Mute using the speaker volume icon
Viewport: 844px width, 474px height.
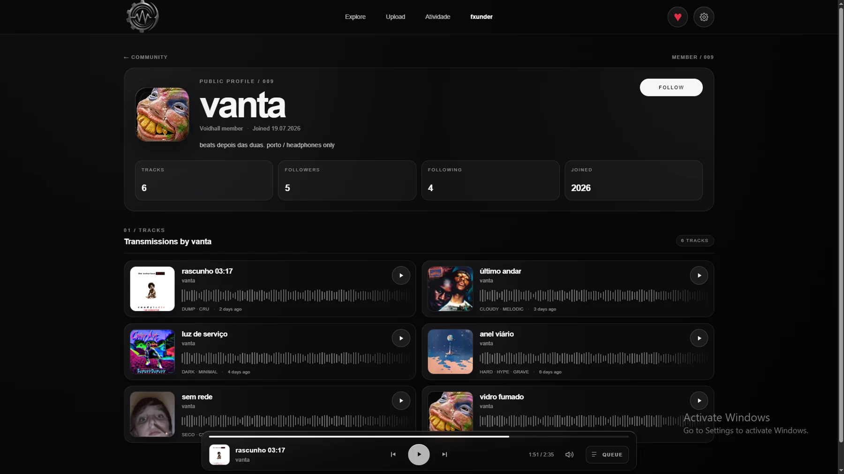pyautogui.click(x=569, y=454)
